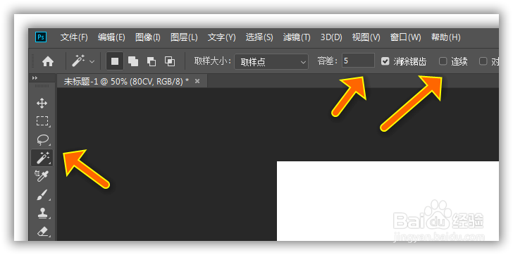Click the white document canvas
The width and height of the screenshot is (513, 255).
[388, 201]
